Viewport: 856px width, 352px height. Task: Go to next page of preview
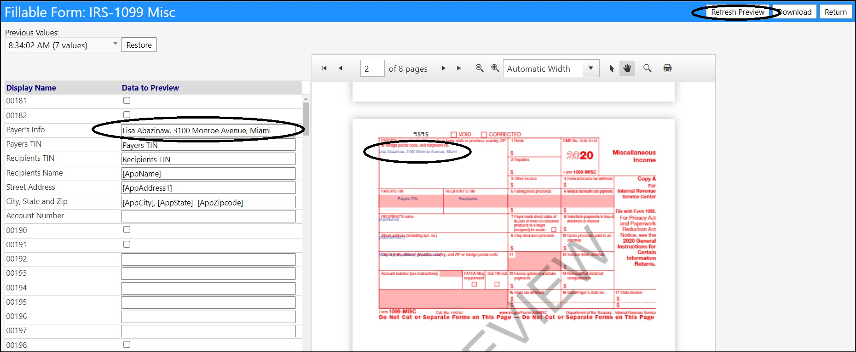coord(443,68)
